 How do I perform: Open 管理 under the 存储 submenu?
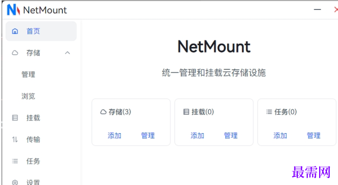tap(28, 74)
